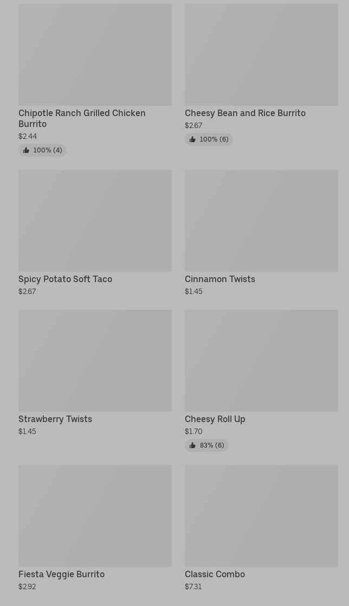Image resolution: width=349 pixels, height=606 pixels.
Task: Click Cinnamon Twists photo thumbnail
Action: (x=261, y=221)
